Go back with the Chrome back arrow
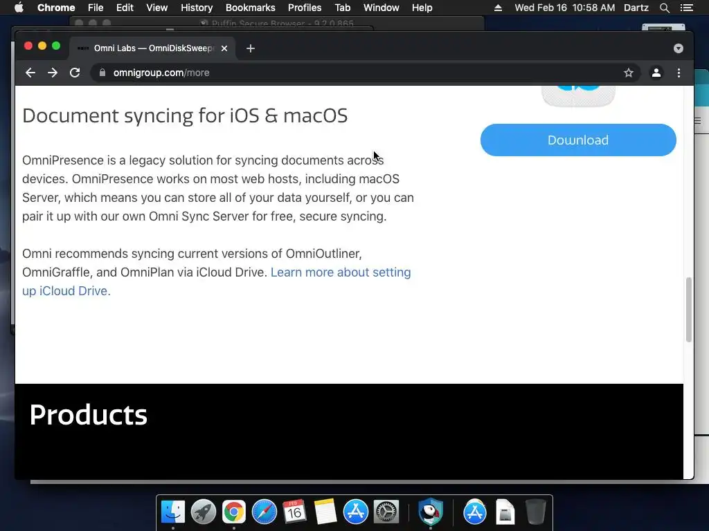709x531 pixels. 30,73
